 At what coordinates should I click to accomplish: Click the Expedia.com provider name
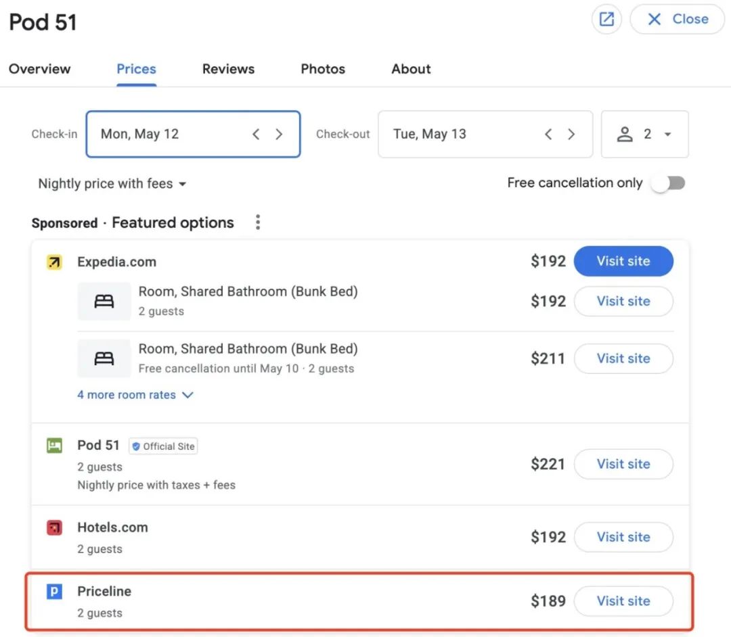point(116,262)
